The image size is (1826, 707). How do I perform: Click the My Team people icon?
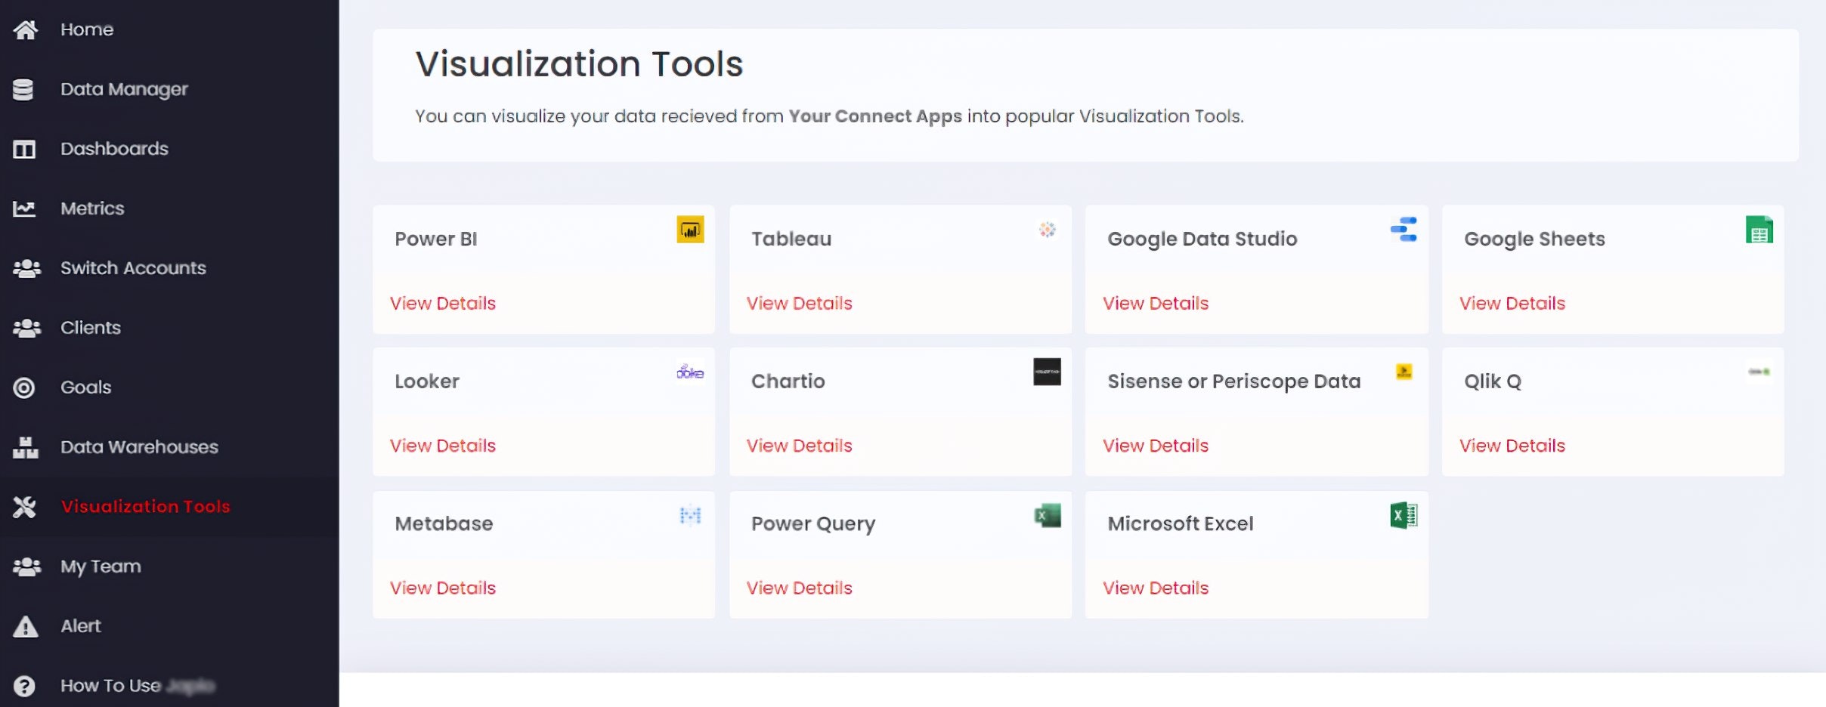point(27,567)
